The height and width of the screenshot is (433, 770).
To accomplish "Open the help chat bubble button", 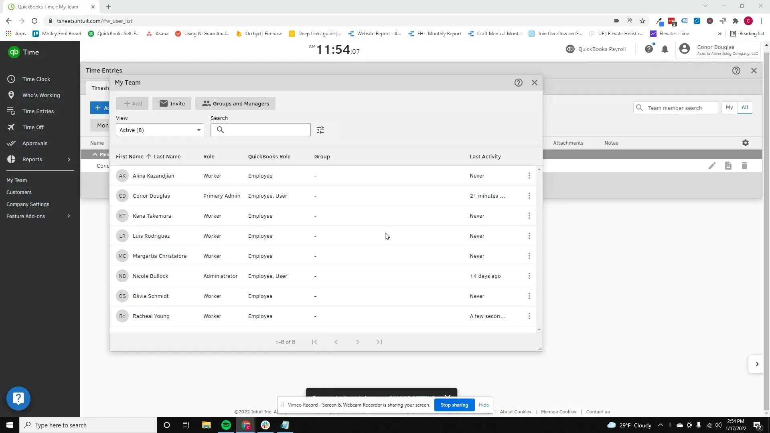I will (18, 399).
